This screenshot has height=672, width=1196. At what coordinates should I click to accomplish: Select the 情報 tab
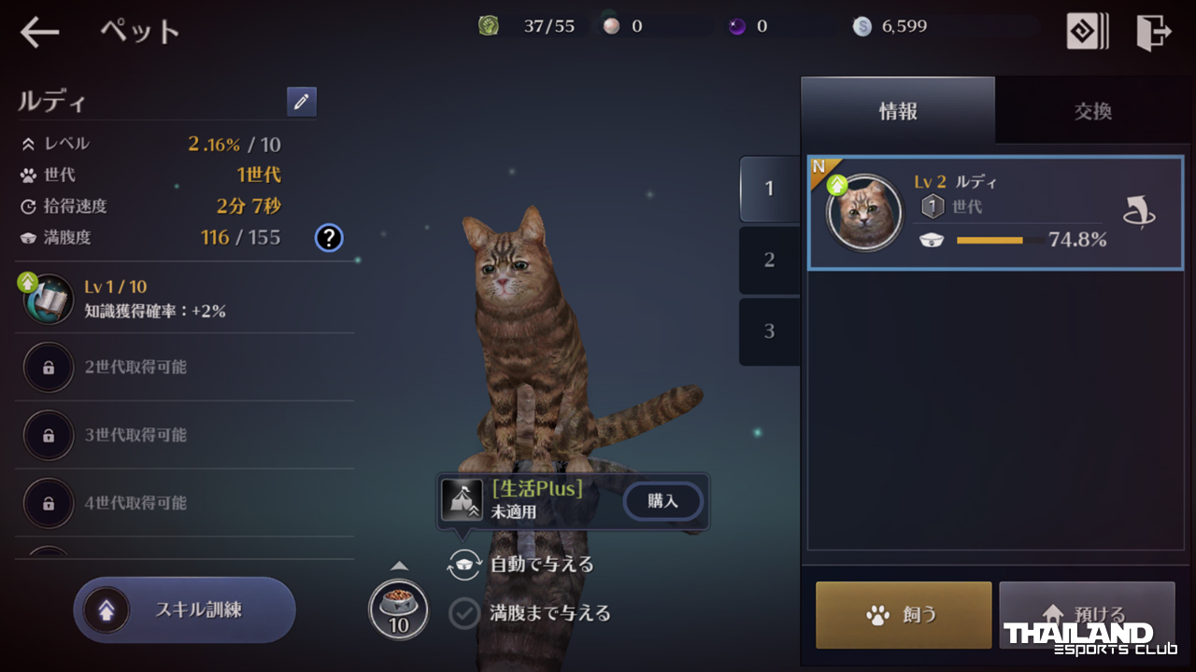point(898,111)
